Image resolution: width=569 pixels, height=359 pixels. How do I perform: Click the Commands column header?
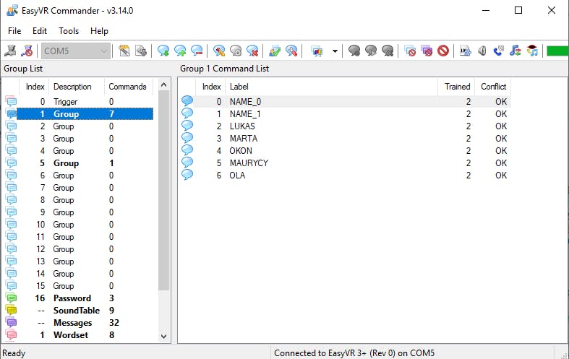[127, 87]
